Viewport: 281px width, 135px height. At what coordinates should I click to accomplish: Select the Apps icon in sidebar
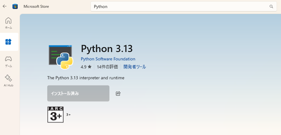8,42
